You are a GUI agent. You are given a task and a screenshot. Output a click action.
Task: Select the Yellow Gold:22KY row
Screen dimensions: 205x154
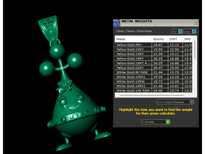[154, 68]
